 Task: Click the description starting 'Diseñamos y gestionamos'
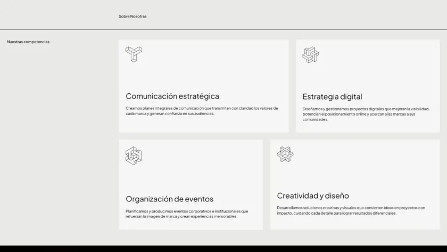366,114
